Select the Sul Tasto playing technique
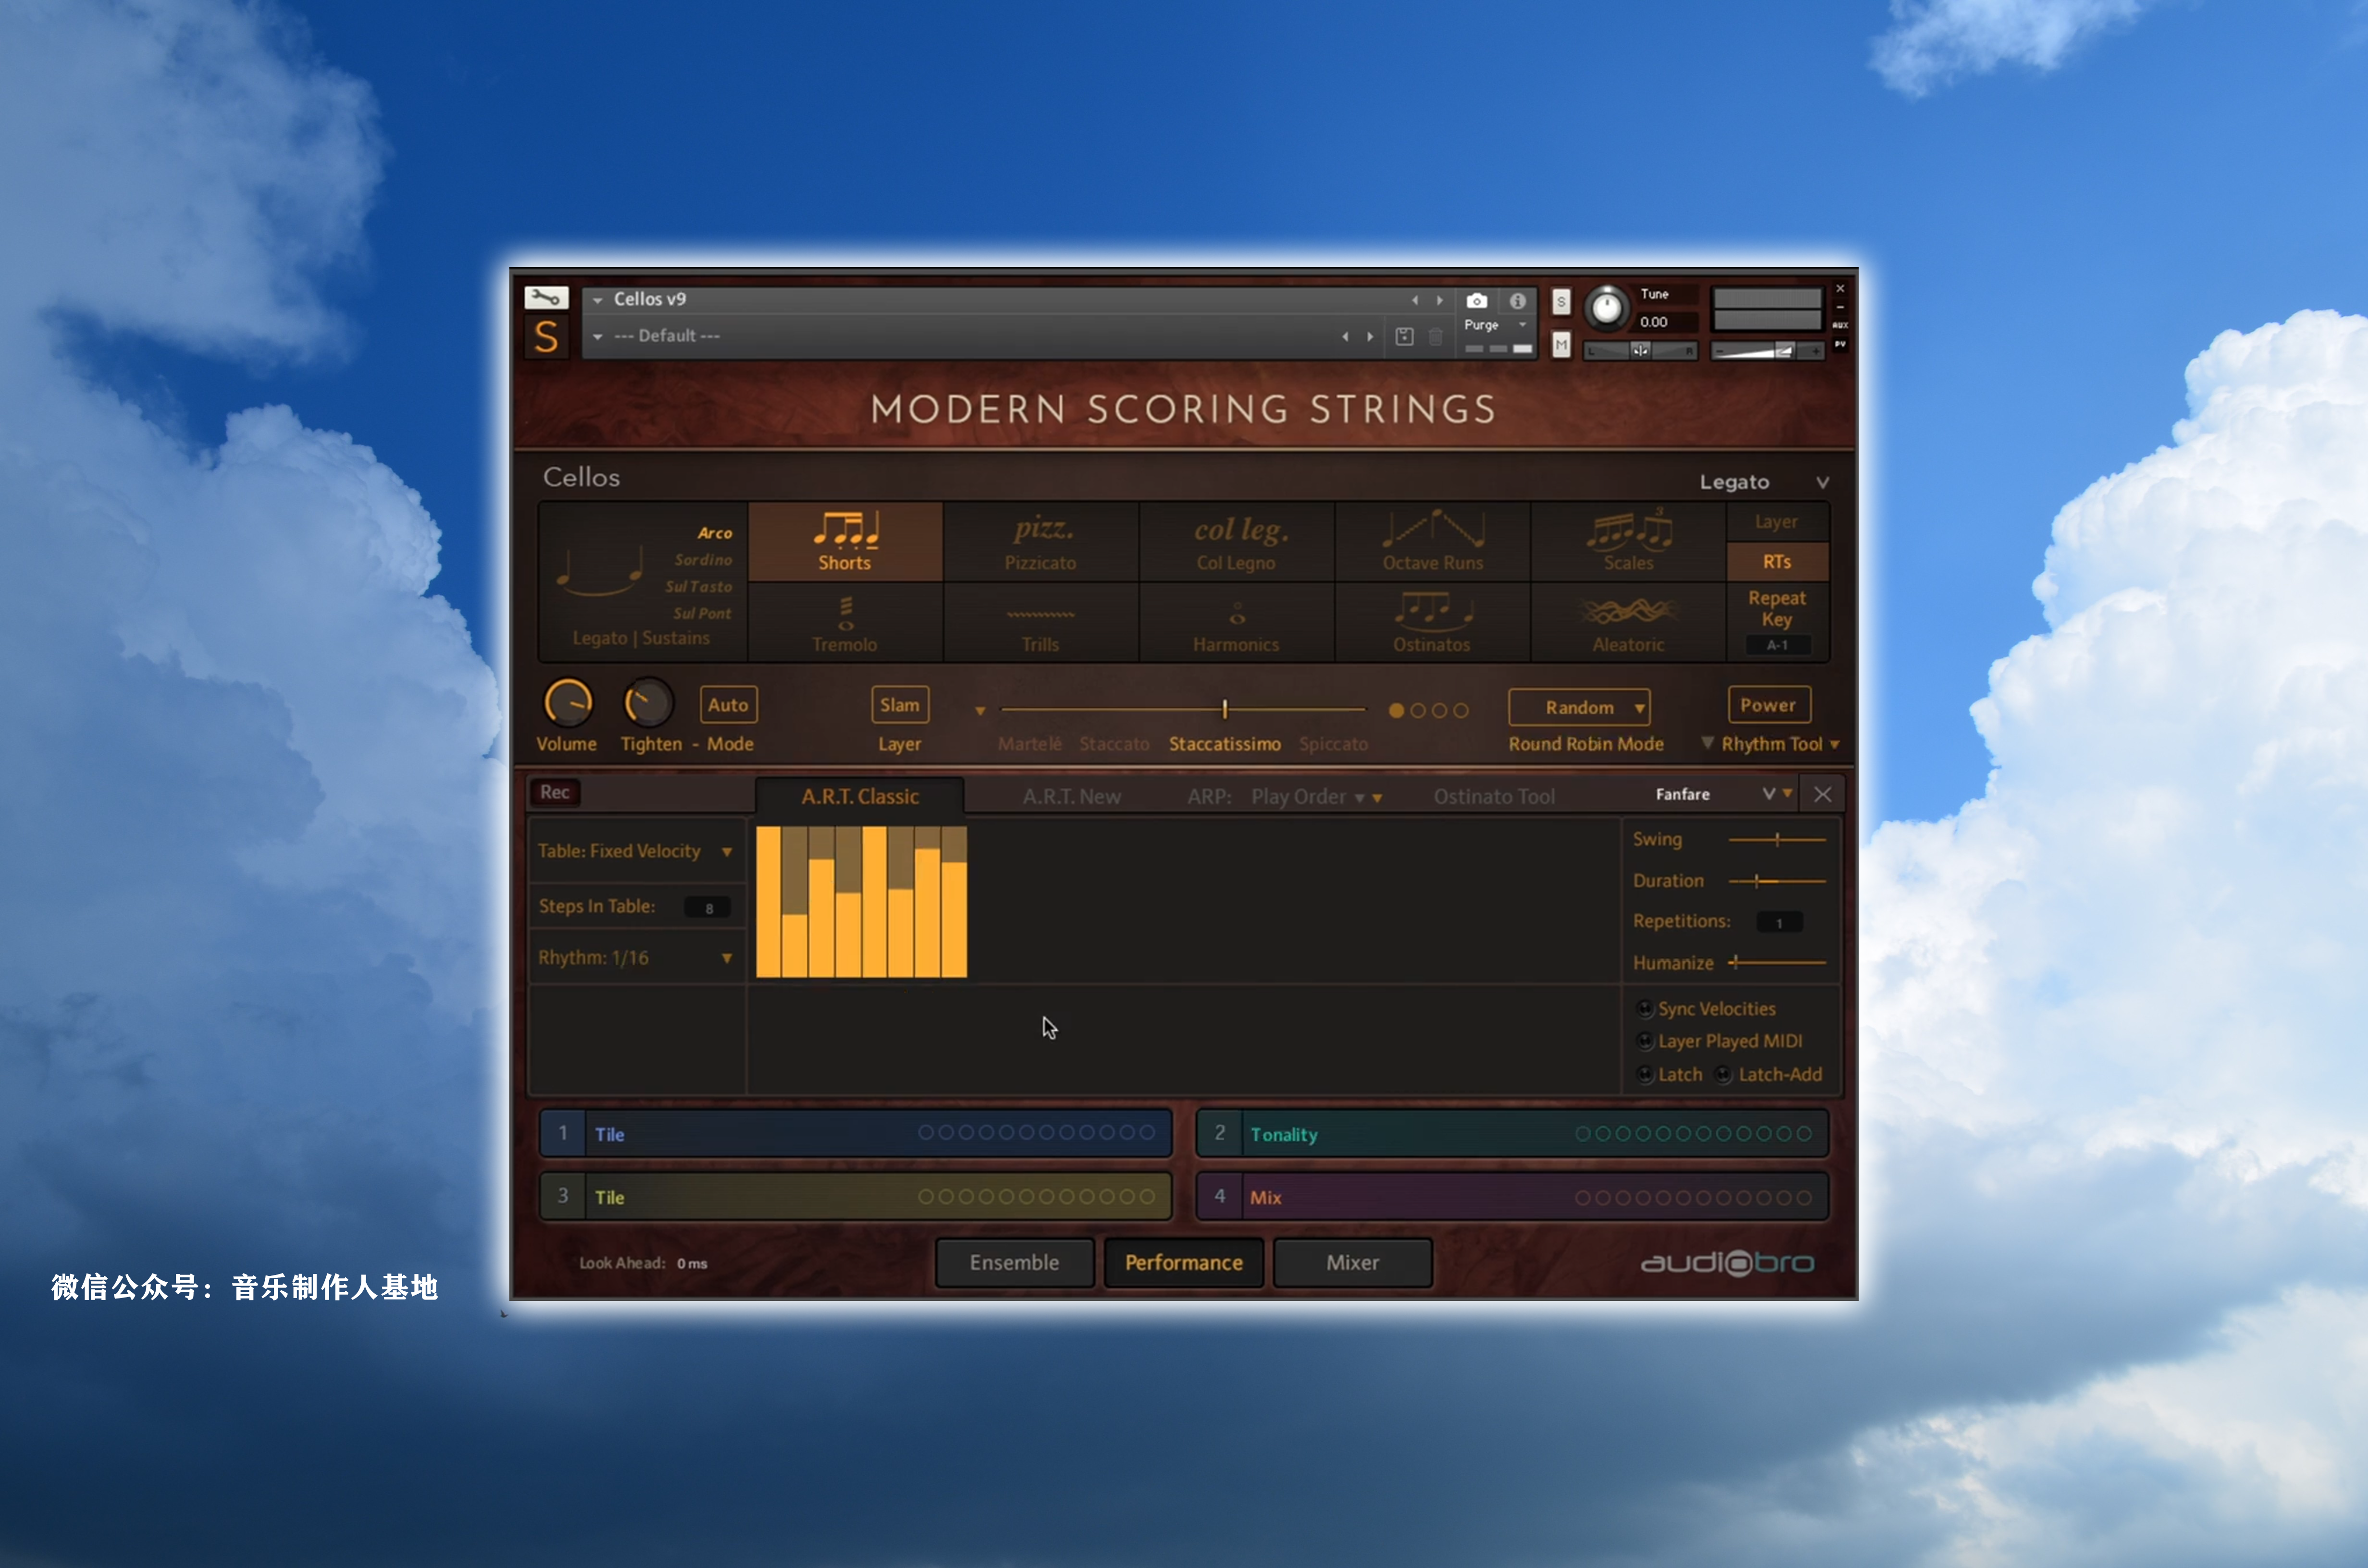Screen dimensions: 2368x1568 coord(699,587)
